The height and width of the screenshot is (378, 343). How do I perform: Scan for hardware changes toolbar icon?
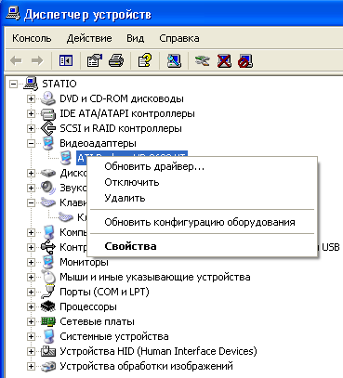click(x=174, y=60)
